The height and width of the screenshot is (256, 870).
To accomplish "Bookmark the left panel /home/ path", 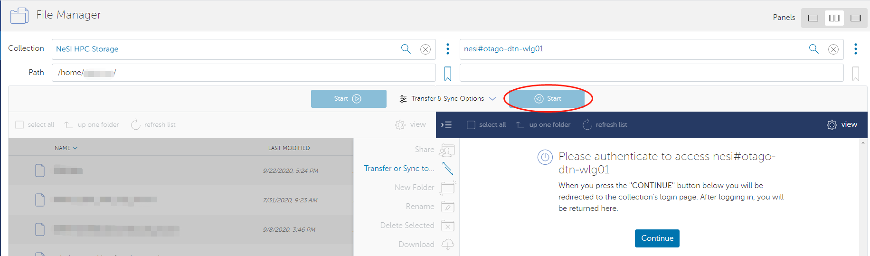I will point(447,74).
